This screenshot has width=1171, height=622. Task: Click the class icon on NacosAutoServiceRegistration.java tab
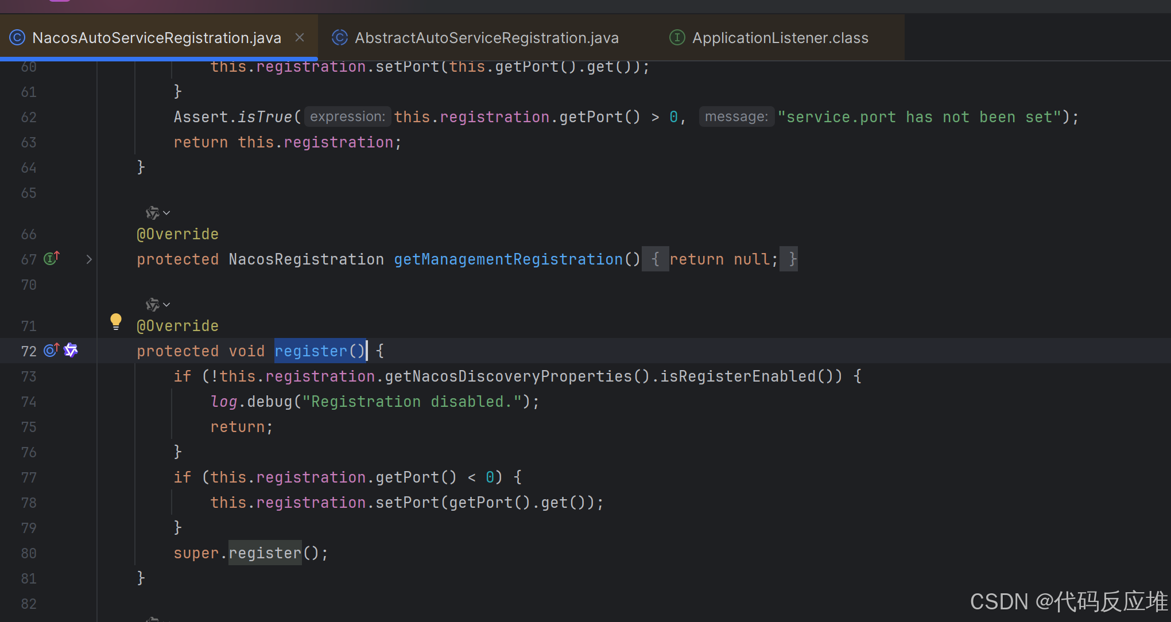click(17, 38)
